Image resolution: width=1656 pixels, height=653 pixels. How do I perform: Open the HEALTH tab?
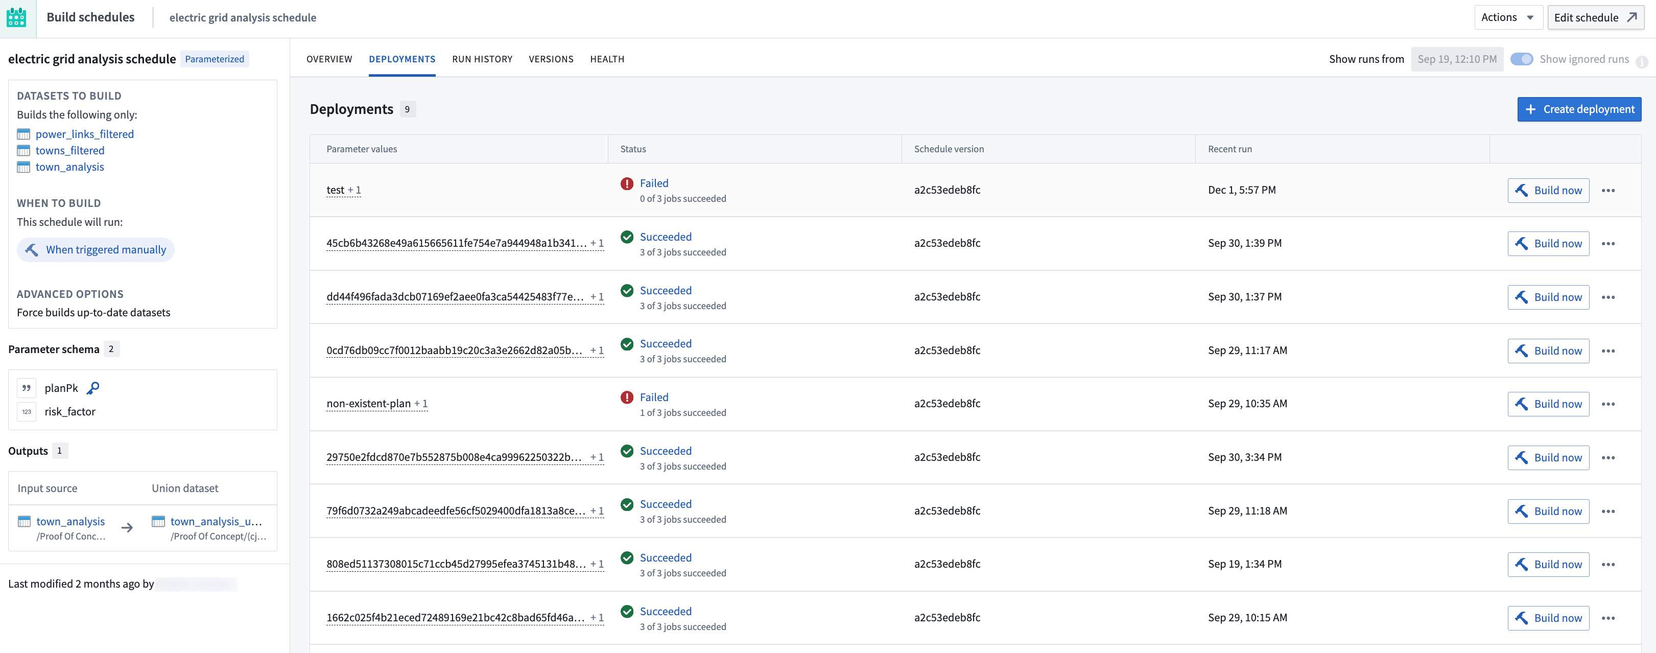(x=607, y=59)
